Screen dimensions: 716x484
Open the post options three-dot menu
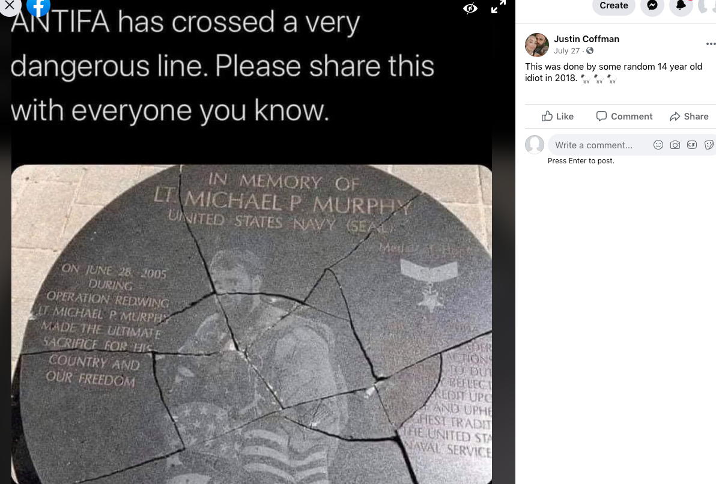(711, 44)
